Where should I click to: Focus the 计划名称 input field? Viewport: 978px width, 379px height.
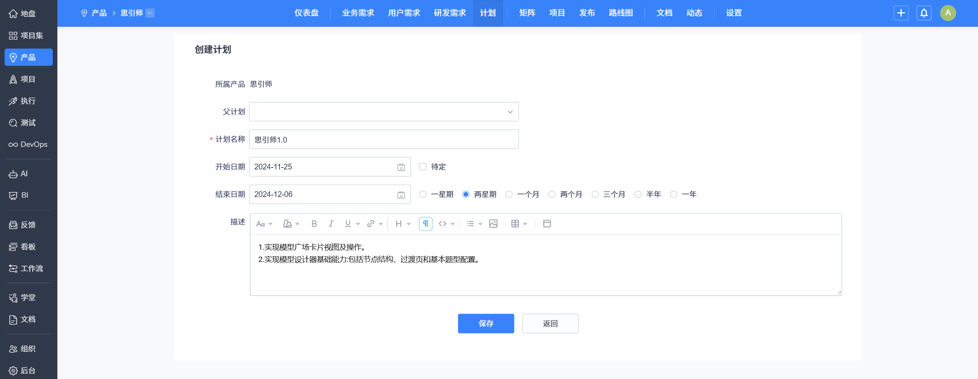click(384, 139)
